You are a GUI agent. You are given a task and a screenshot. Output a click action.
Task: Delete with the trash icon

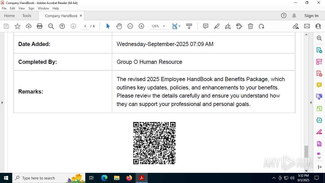(x=250, y=26)
